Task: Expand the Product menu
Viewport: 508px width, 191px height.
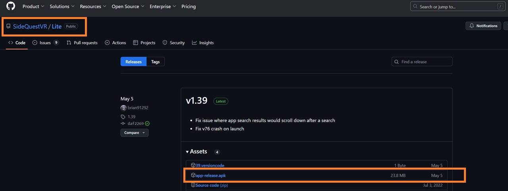Action: 33,6
